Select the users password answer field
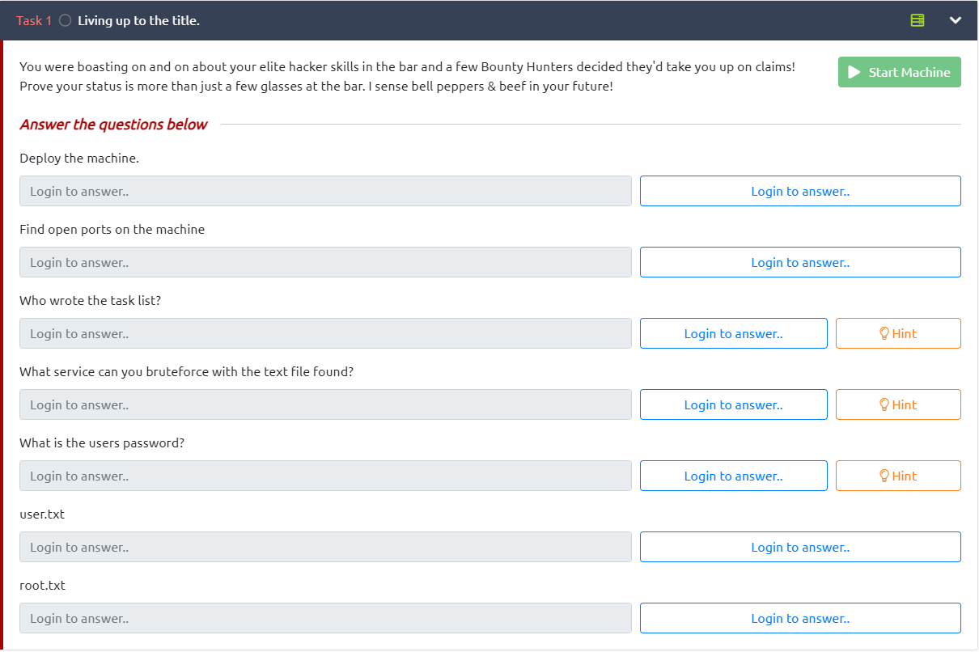Viewport: 979px width, 652px height. click(x=325, y=476)
